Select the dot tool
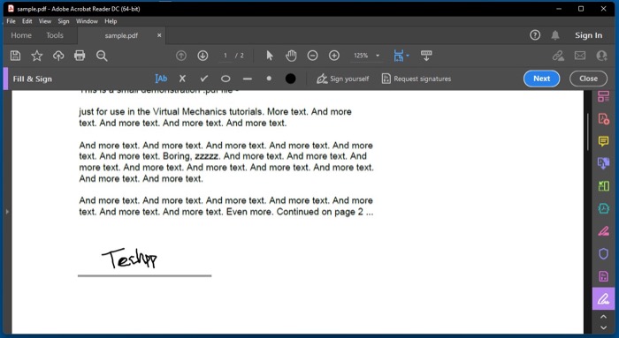This screenshot has height=338, width=619. click(269, 79)
